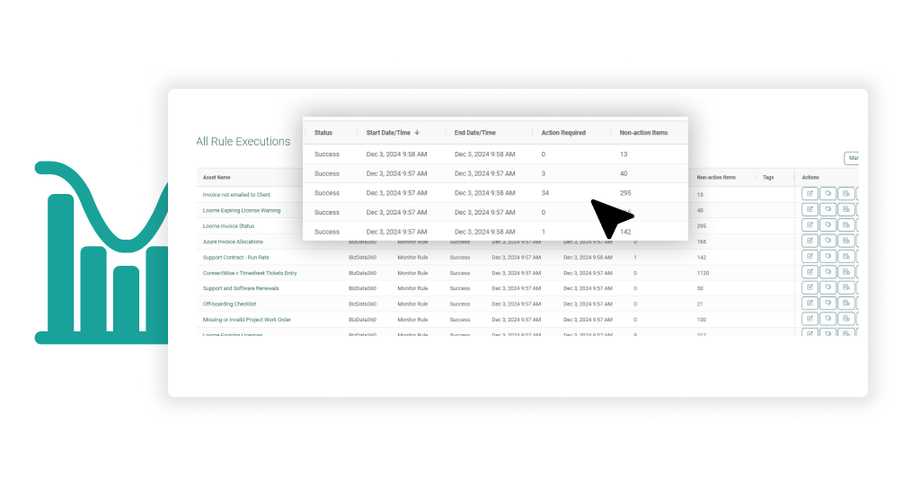Select Success cell in ConnectWise v Timesheet row

[x=459, y=273]
